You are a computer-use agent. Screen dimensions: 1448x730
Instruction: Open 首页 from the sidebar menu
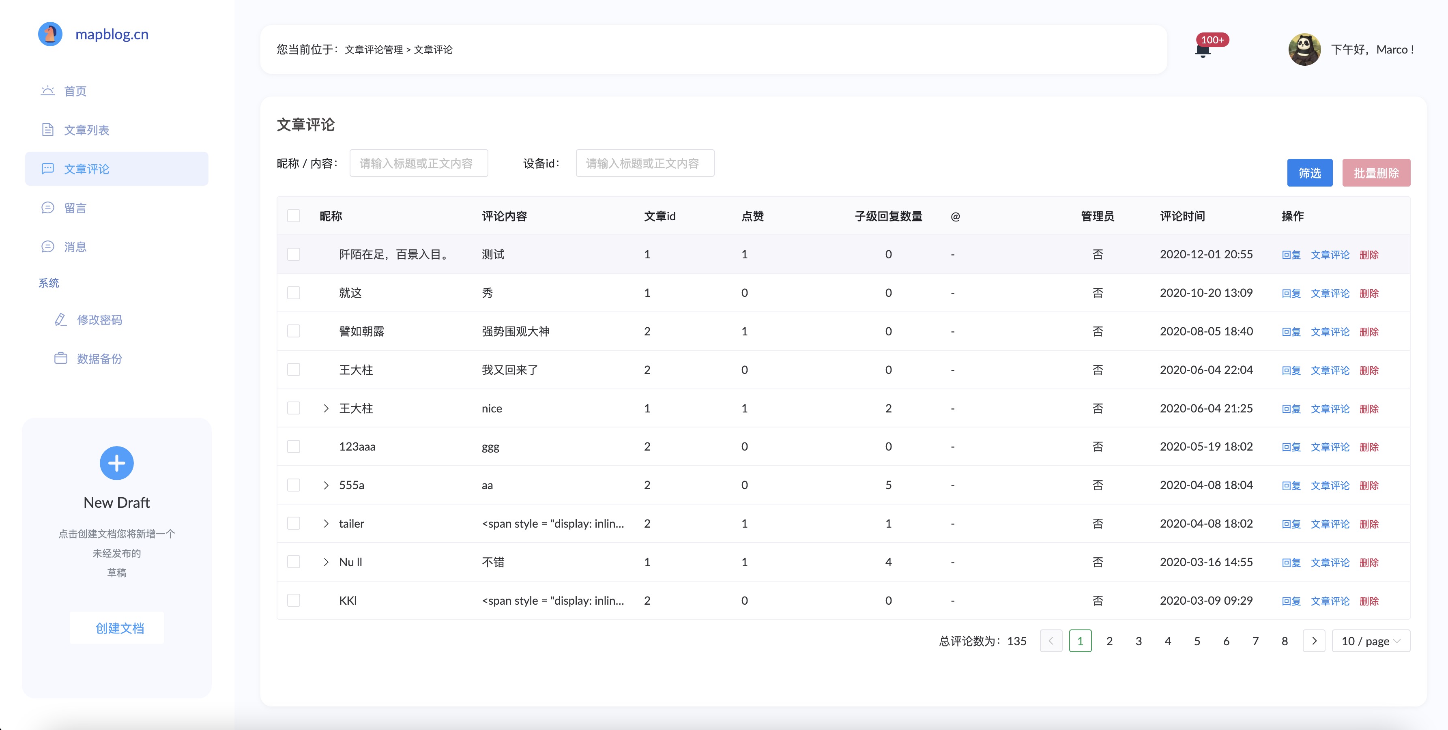tap(116, 91)
